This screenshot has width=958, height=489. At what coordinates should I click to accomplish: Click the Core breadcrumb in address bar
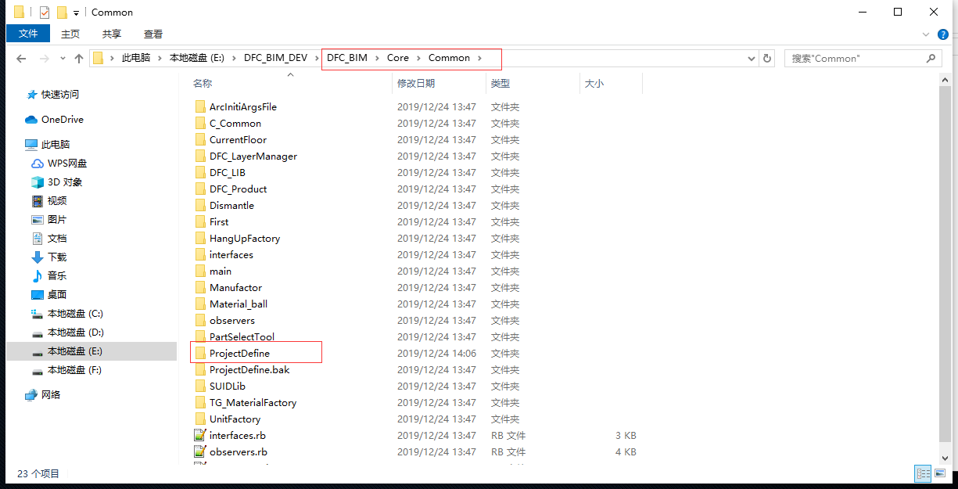pos(397,58)
